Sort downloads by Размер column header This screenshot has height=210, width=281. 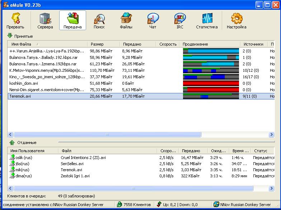pos(104,44)
